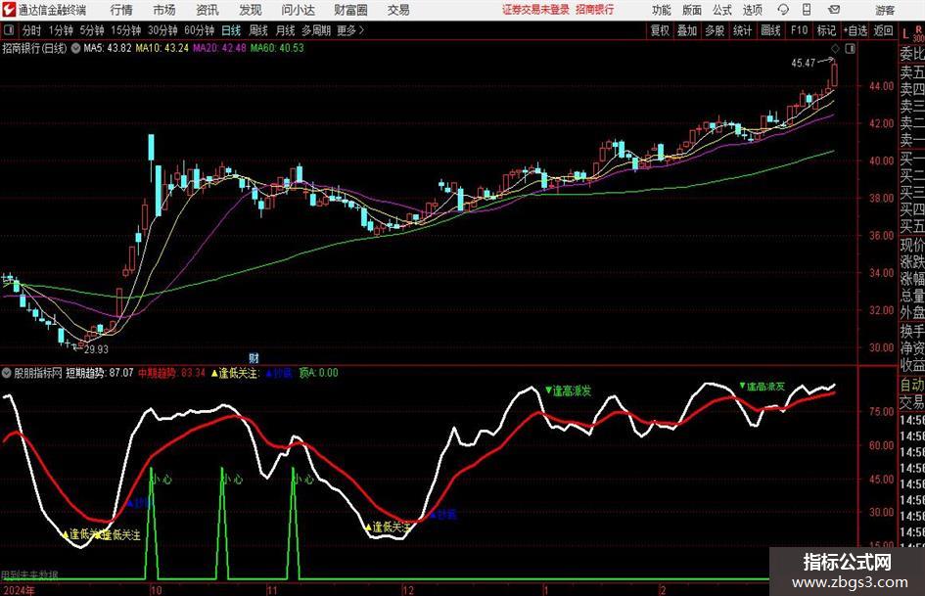Open the 问小达 menu
The image size is (925, 596).
[298, 10]
